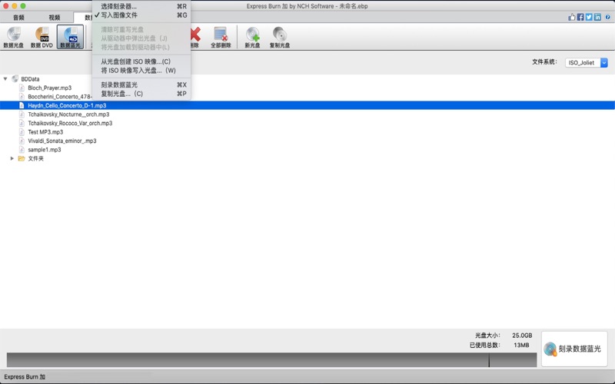
Task: Click the file icon beside sample1.mp3
Action: (x=22, y=150)
